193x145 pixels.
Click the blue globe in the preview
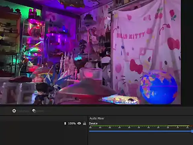[x=158, y=87]
